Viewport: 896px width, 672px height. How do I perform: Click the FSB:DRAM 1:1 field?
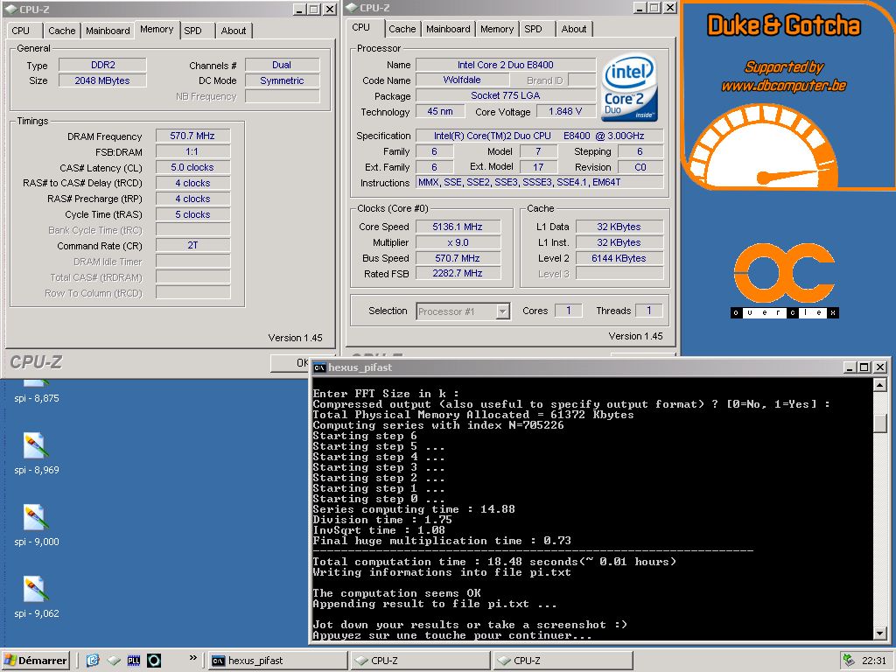192,152
